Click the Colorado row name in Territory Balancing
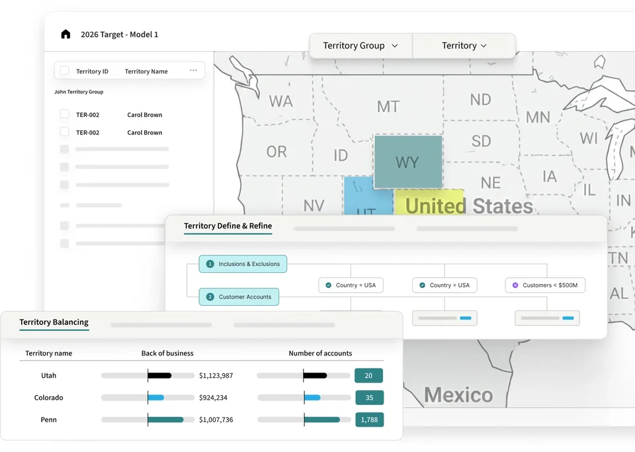 48,398
